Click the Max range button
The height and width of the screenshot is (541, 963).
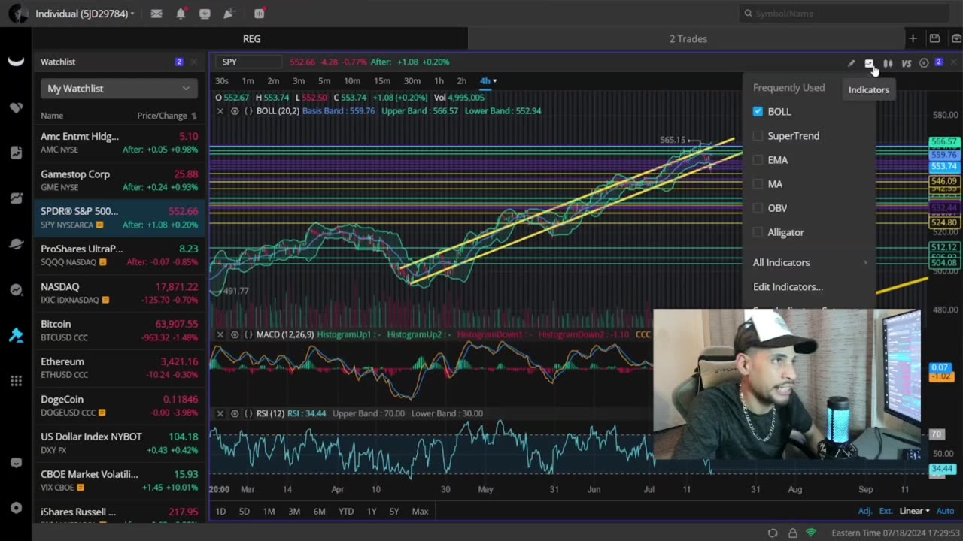coord(420,512)
